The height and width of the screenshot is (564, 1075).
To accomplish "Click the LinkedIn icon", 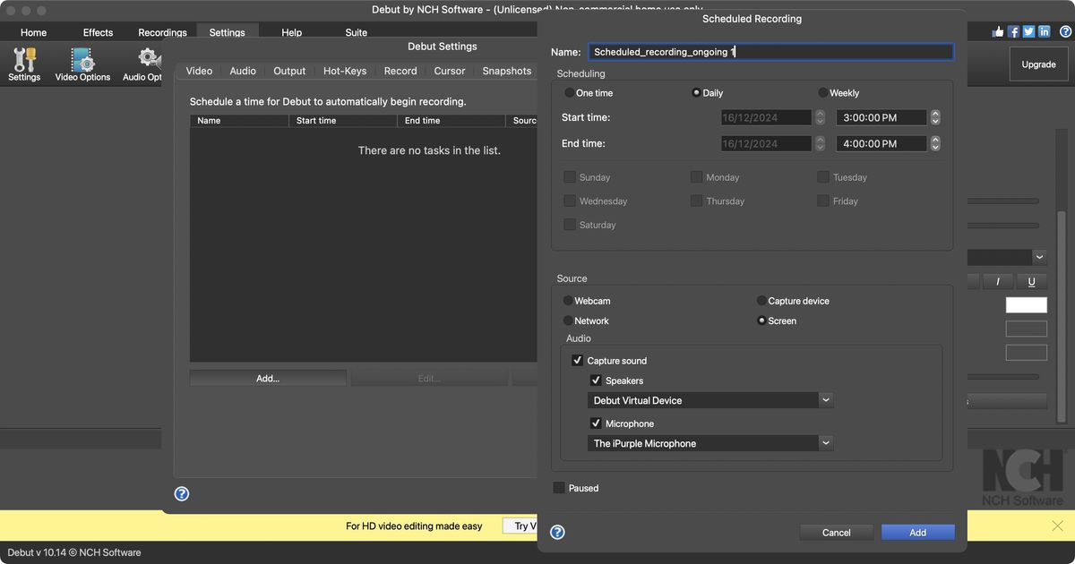I will tap(1043, 30).
